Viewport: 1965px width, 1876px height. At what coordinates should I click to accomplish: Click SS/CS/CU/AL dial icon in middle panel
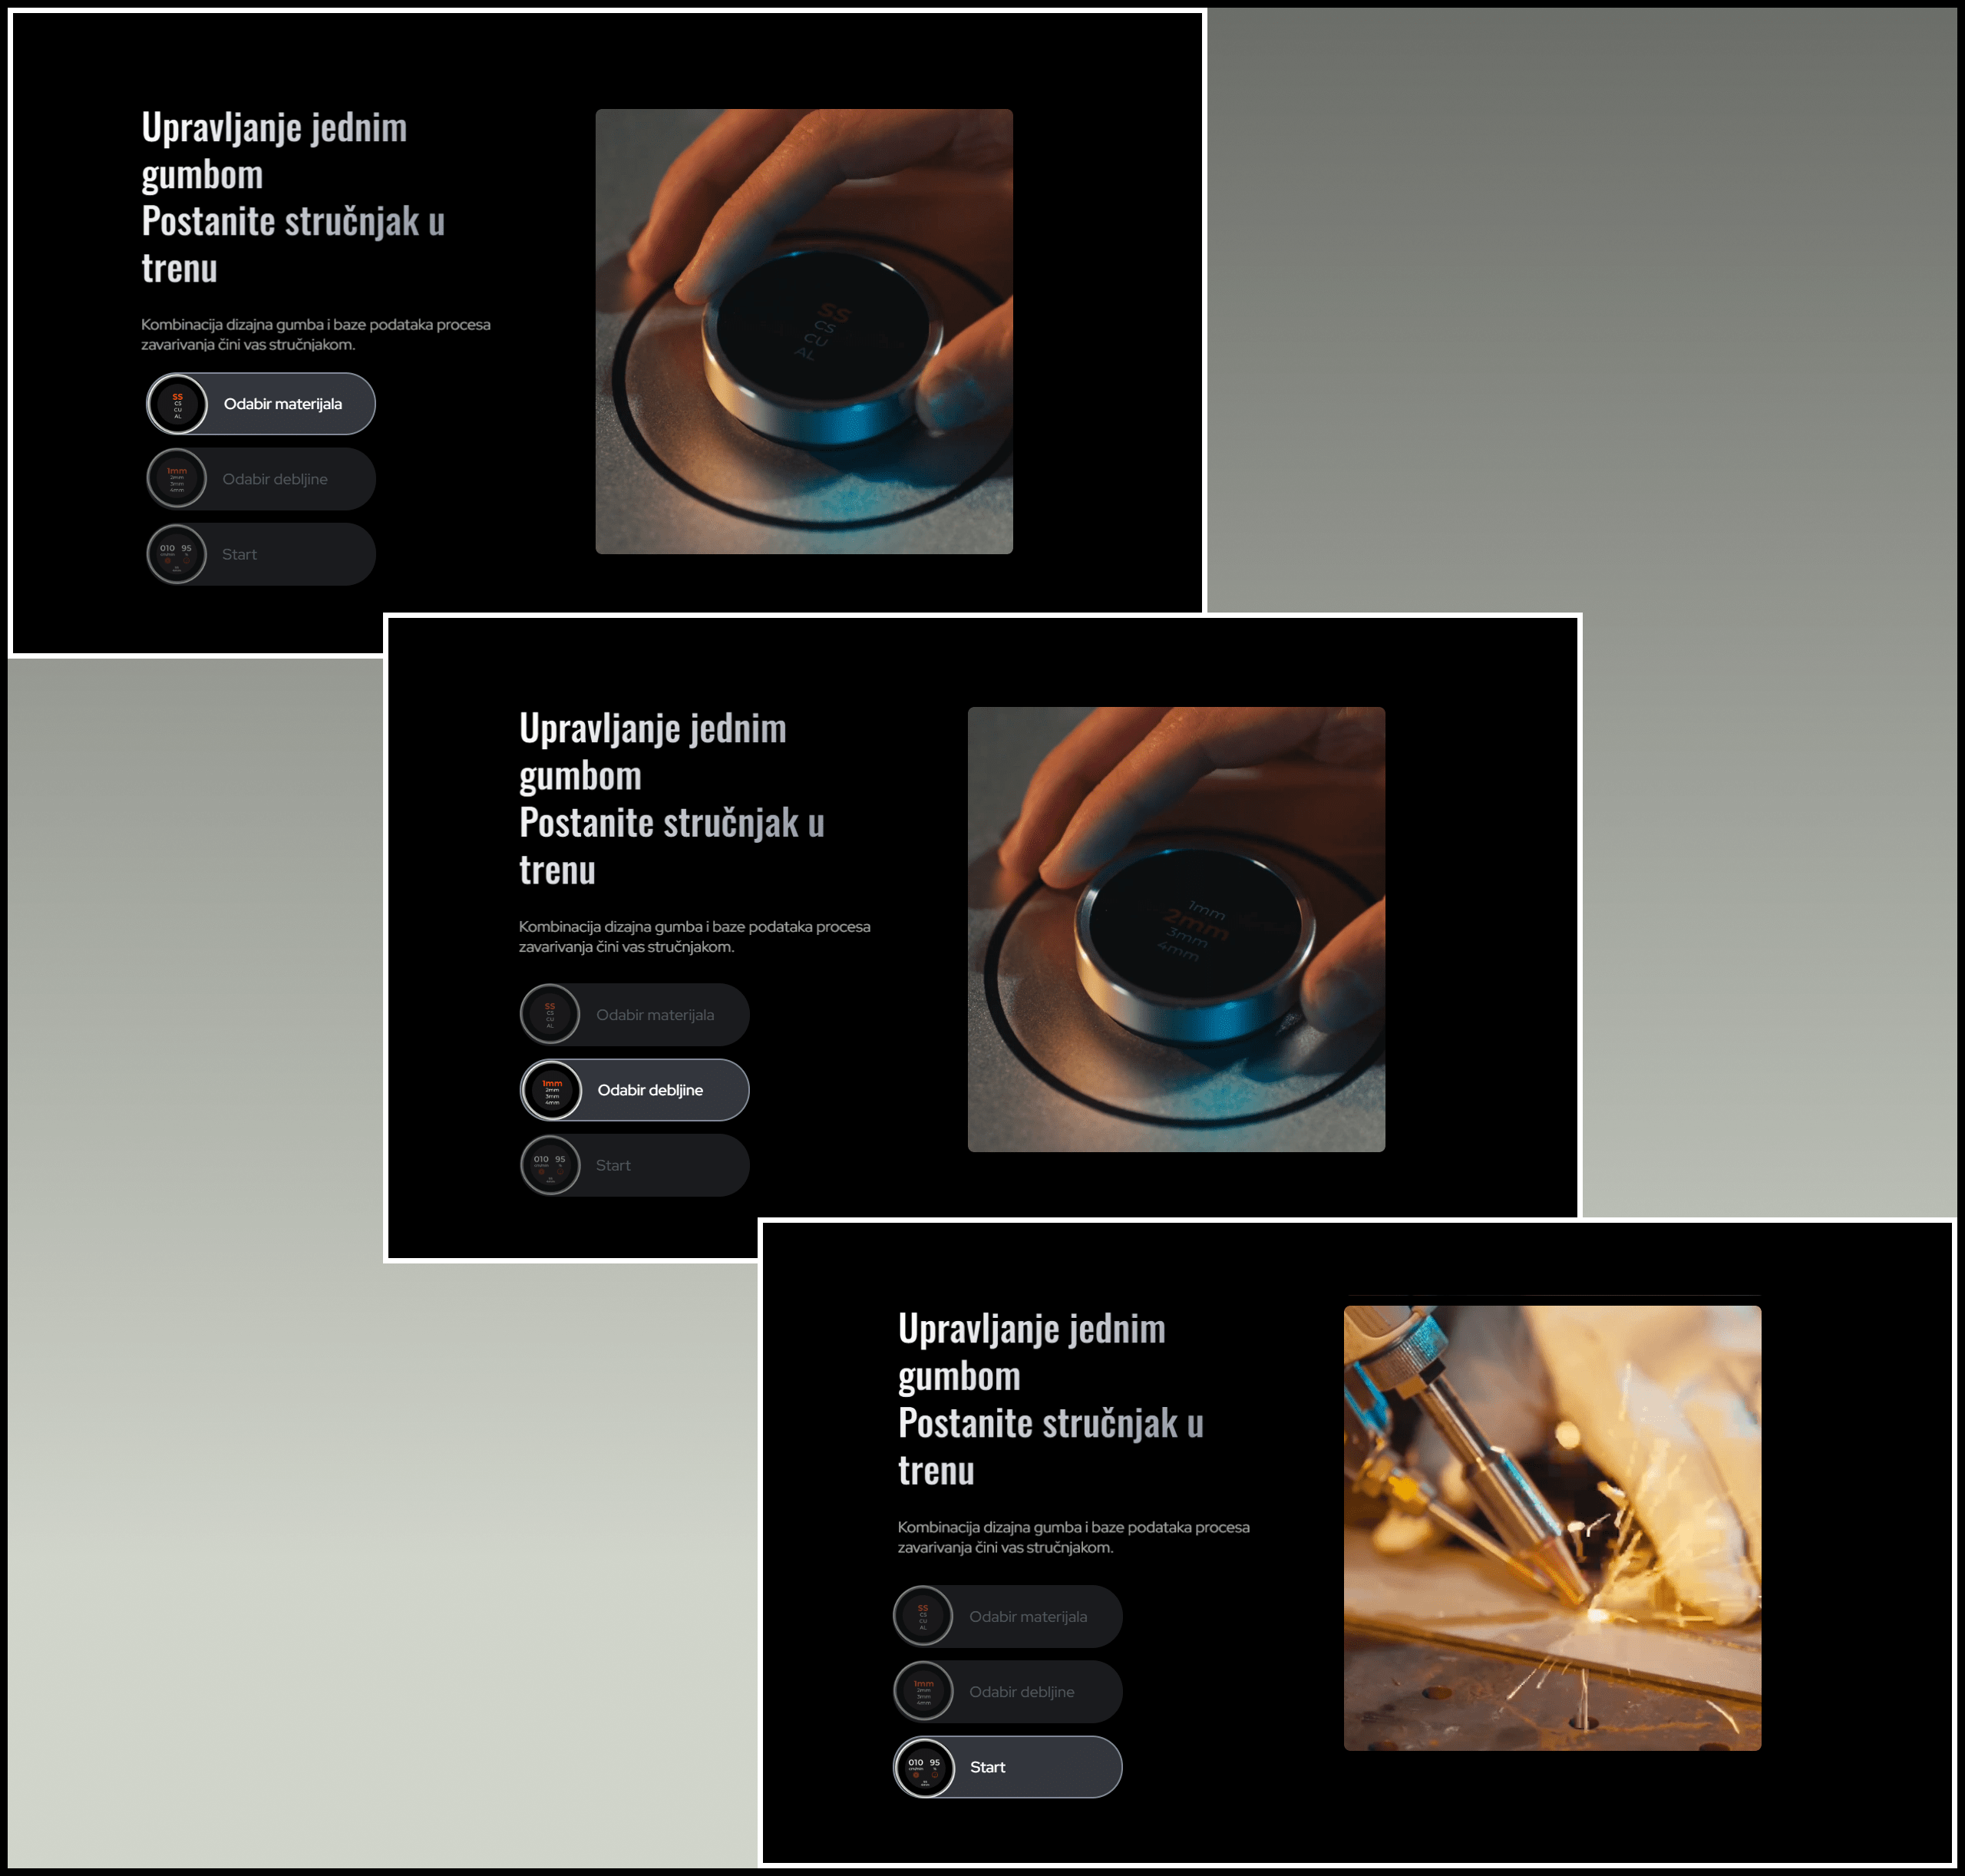550,1015
